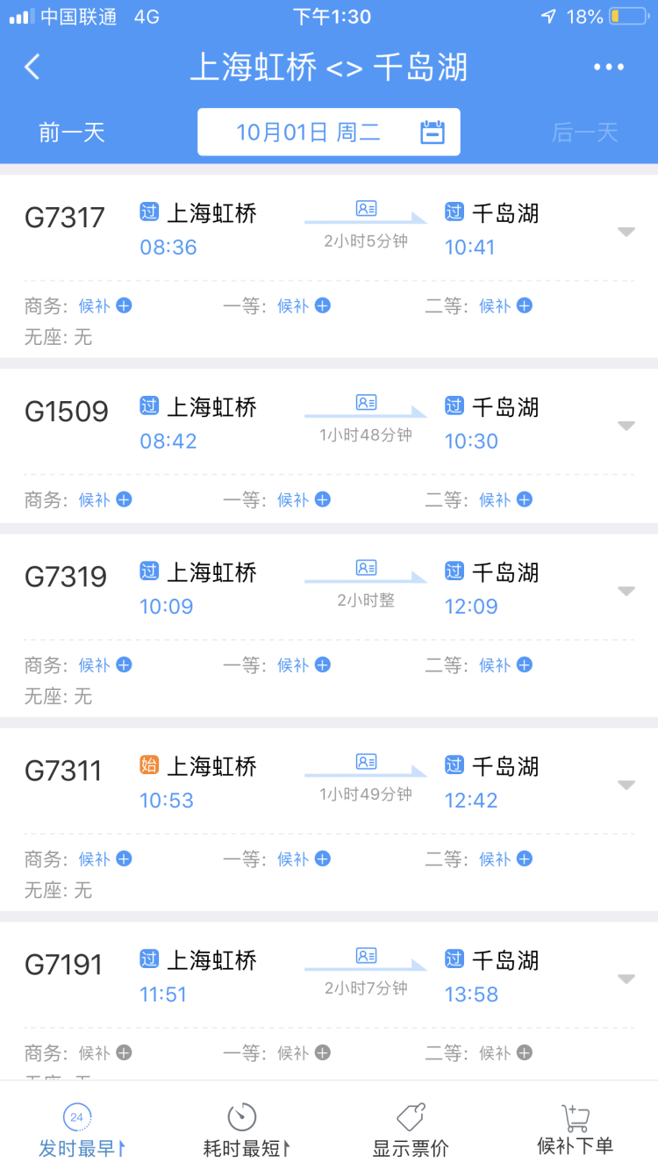This screenshot has width=658, height=1170.
Task: Expand details for train G7317
Action: tap(626, 232)
